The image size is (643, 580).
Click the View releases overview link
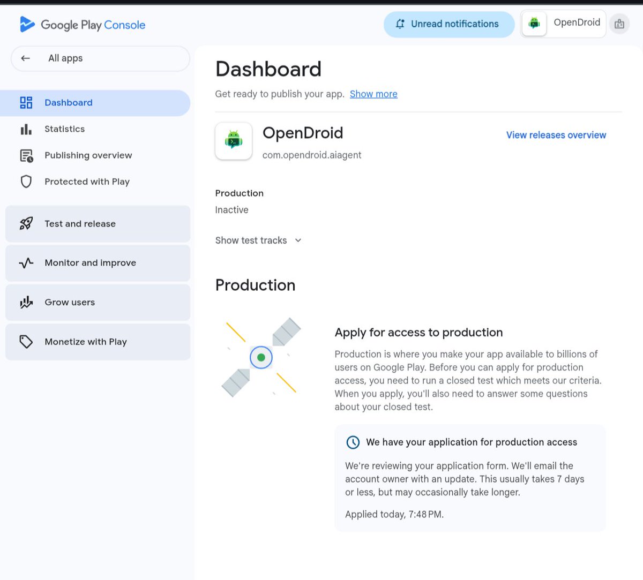pos(556,135)
